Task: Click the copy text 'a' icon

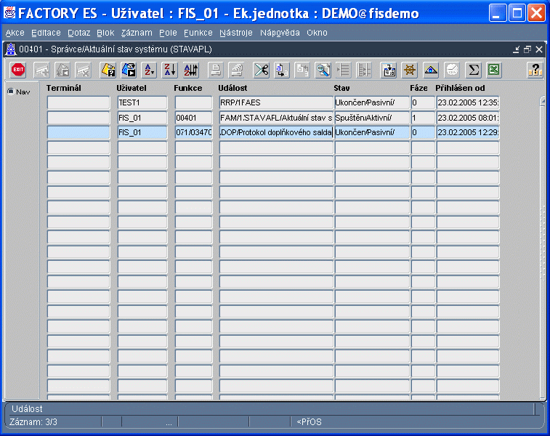Action: [x=282, y=70]
